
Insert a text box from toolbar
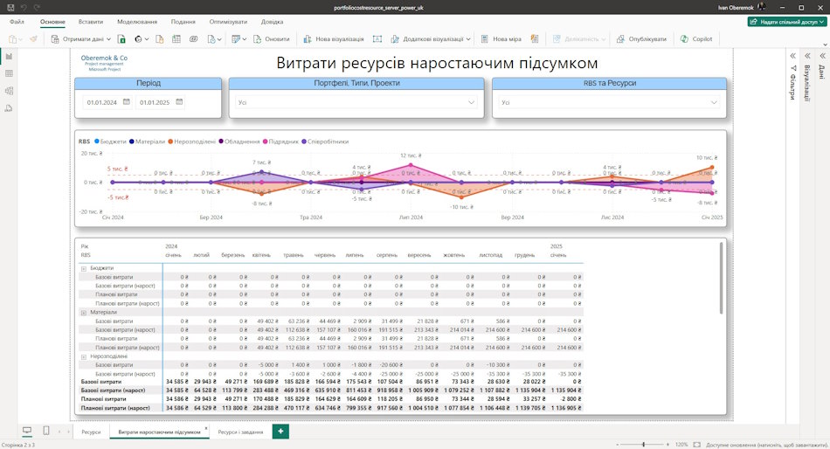(377, 39)
